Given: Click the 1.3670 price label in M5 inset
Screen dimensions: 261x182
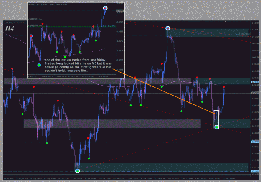Looking at the screenshot, I should point(120,22).
